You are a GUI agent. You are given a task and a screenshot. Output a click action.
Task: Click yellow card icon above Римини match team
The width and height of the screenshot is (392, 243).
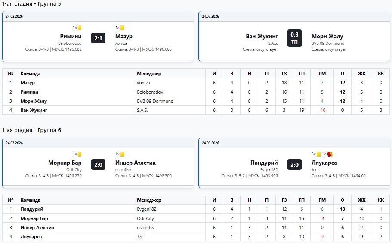(x=80, y=28)
